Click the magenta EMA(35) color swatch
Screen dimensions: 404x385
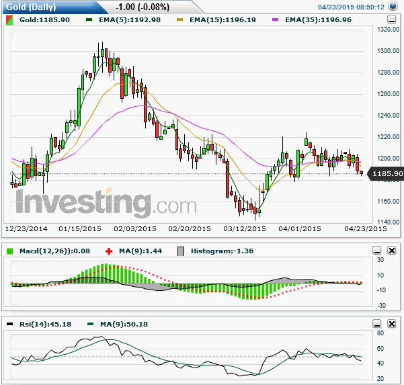[x=275, y=19]
